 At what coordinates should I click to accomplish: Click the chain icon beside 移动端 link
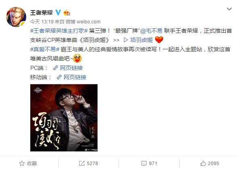[59, 77]
